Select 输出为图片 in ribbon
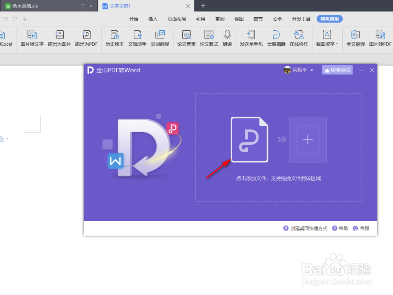The image size is (393, 295). point(59,38)
